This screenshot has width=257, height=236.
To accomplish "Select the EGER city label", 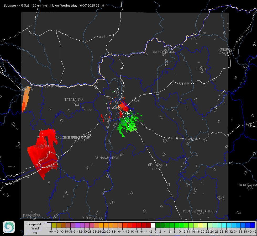I will [201, 69].
